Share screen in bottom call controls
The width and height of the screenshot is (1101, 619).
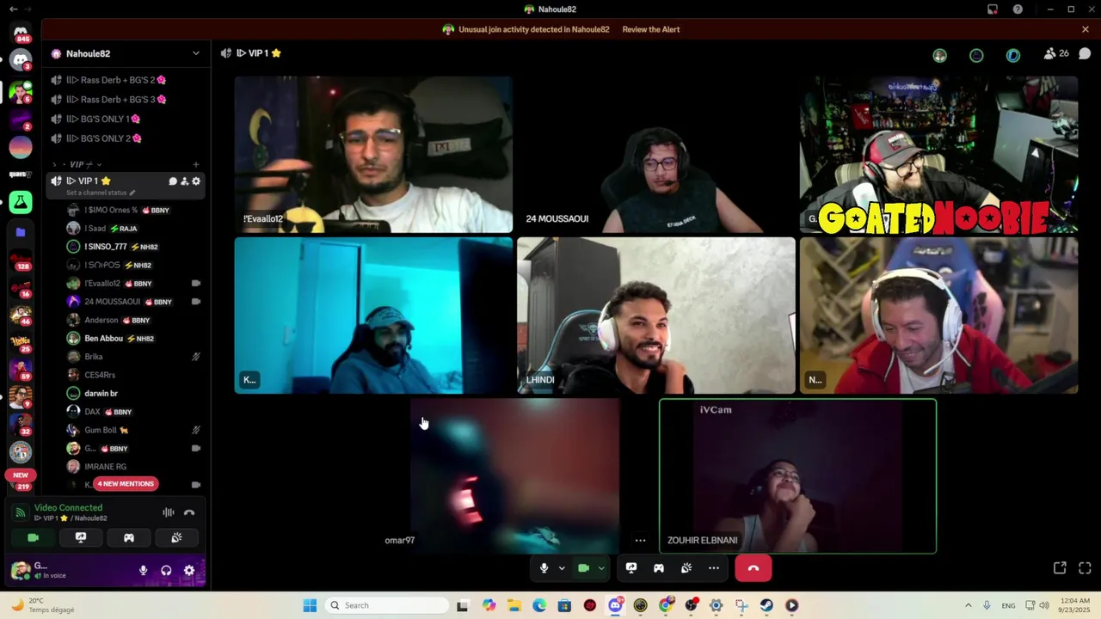click(x=631, y=568)
